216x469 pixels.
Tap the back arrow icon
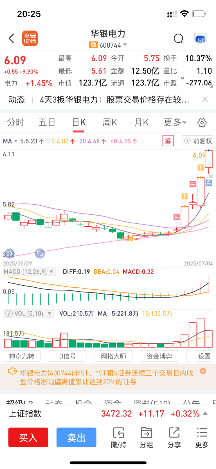click(x=12, y=38)
